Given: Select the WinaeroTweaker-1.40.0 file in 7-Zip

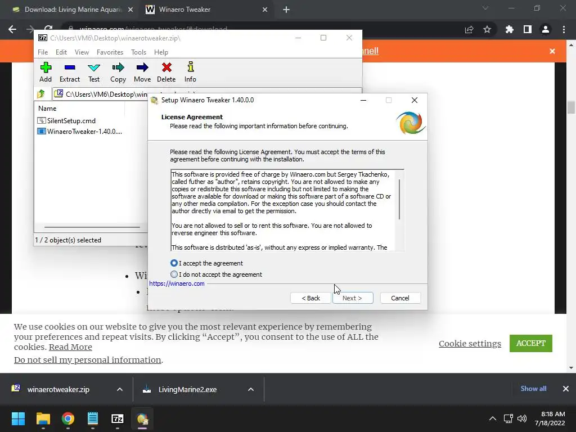Looking at the screenshot, I should 80,132.
